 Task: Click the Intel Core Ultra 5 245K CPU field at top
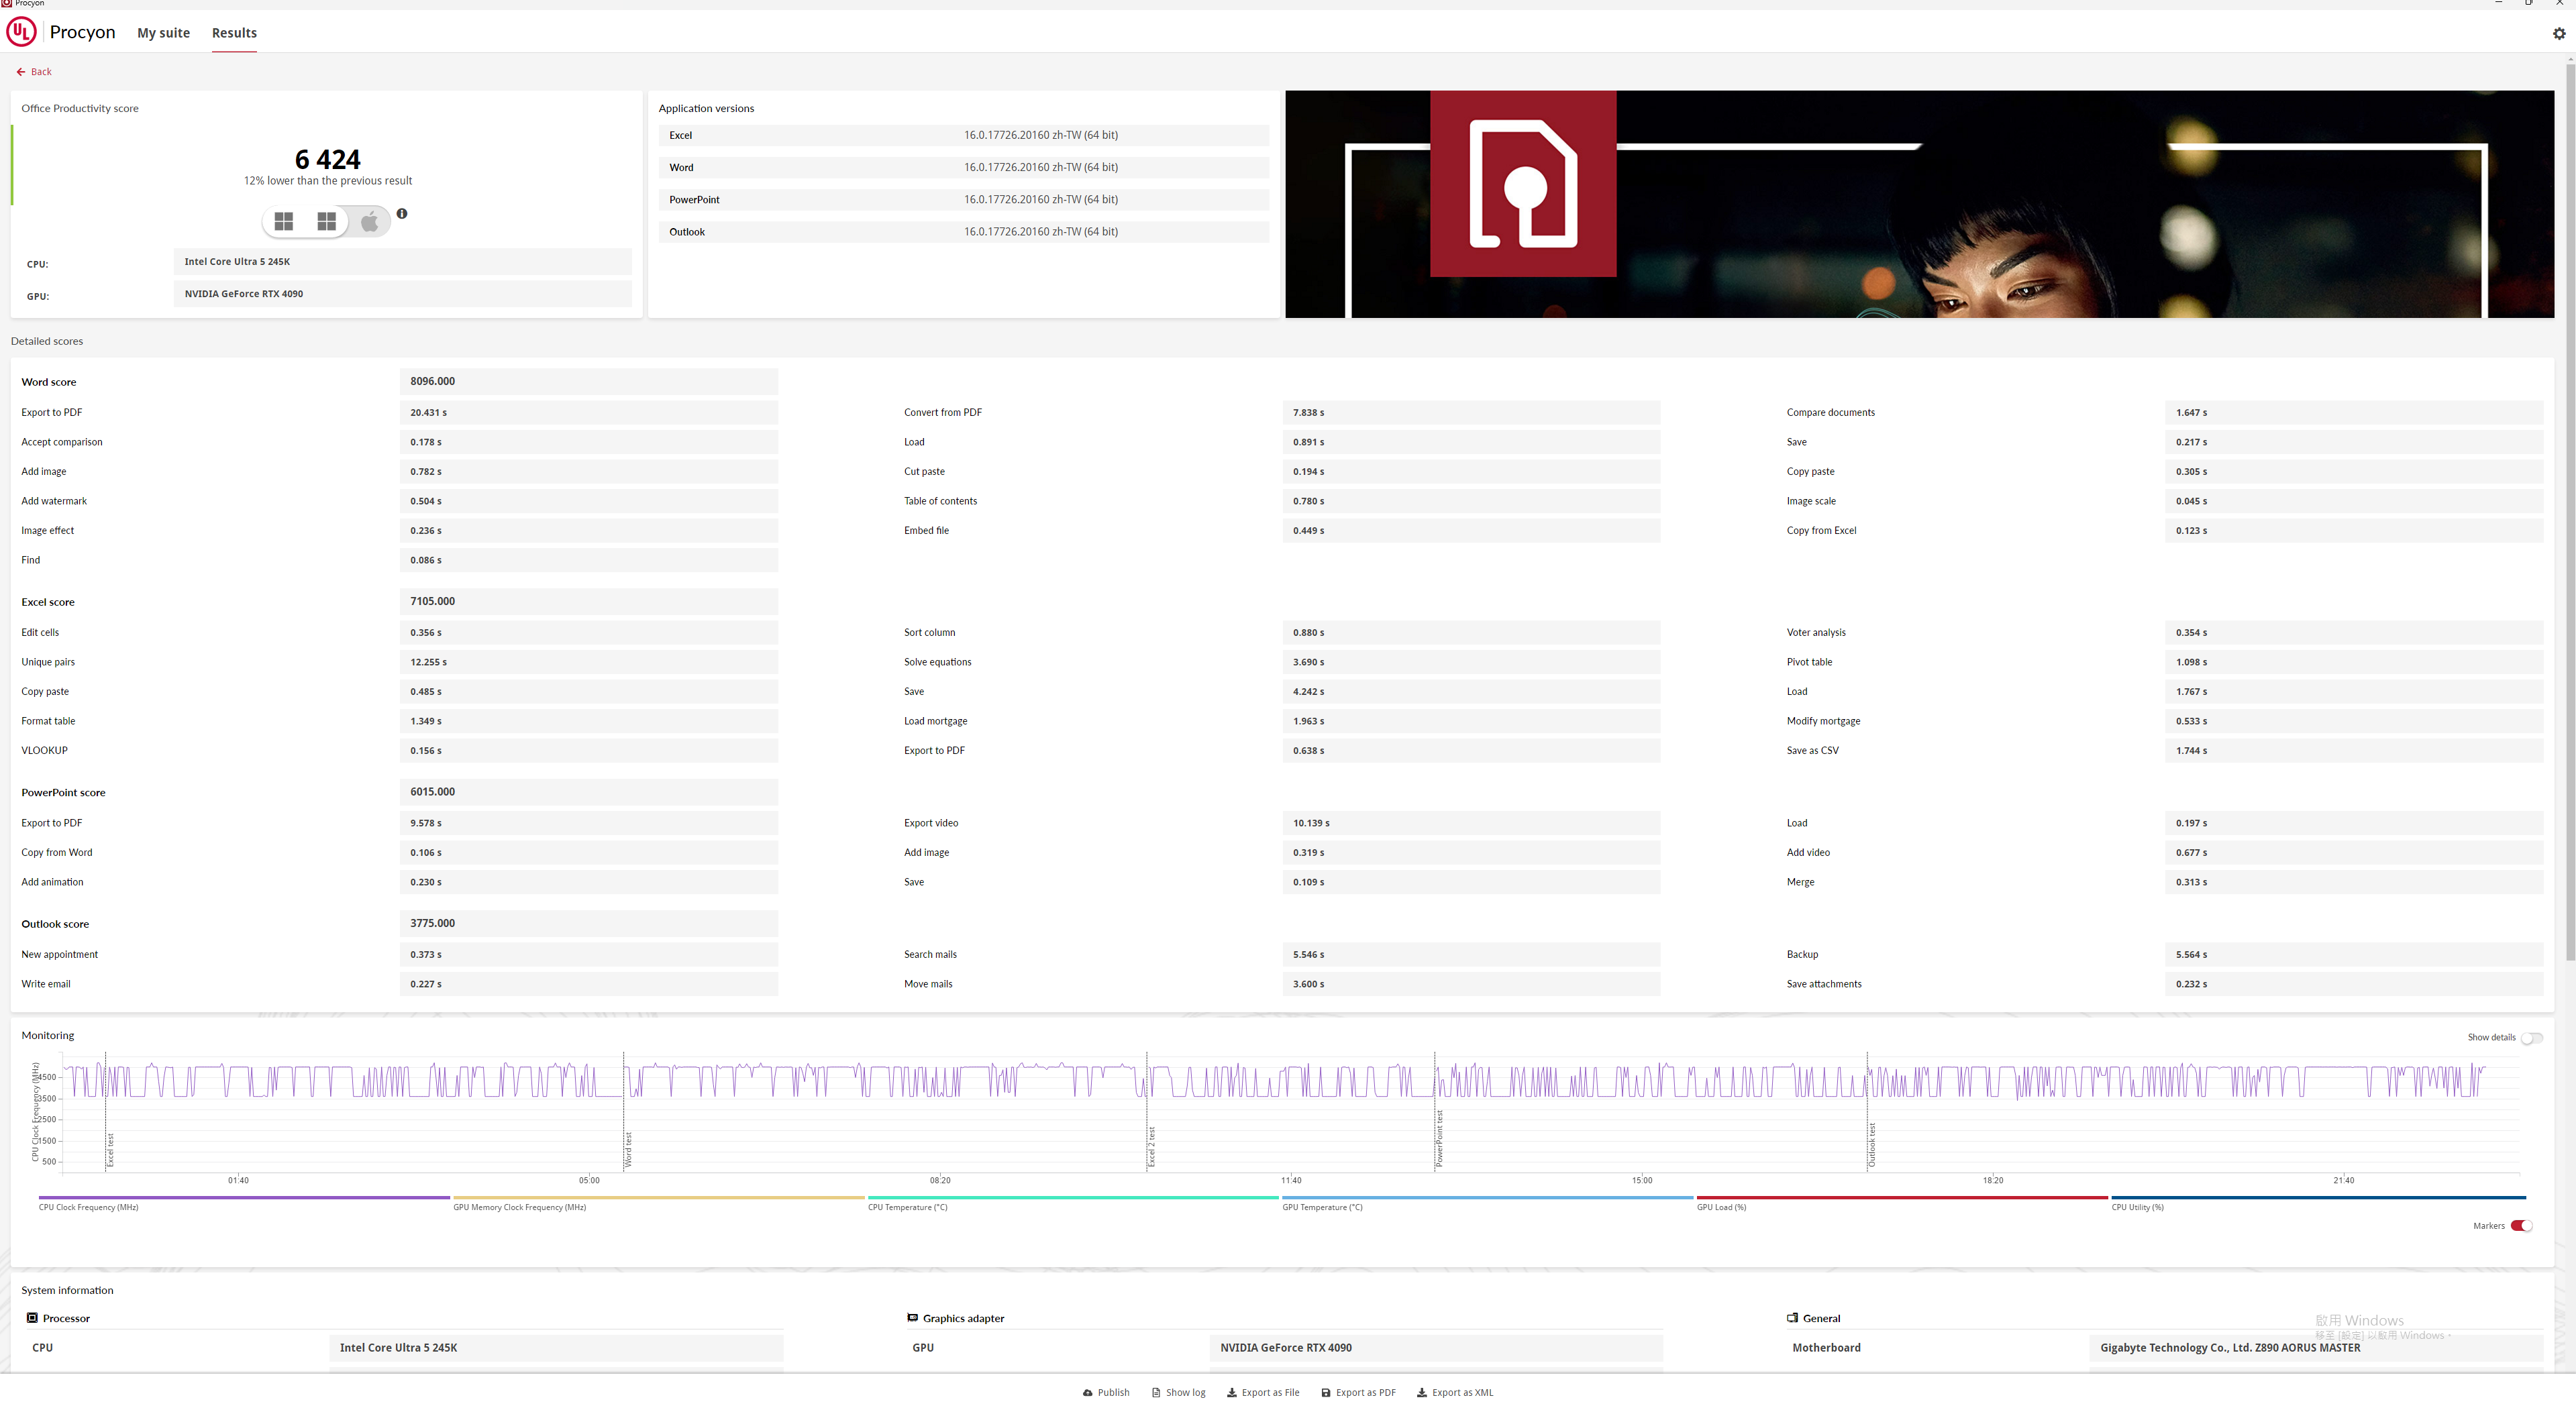[403, 261]
